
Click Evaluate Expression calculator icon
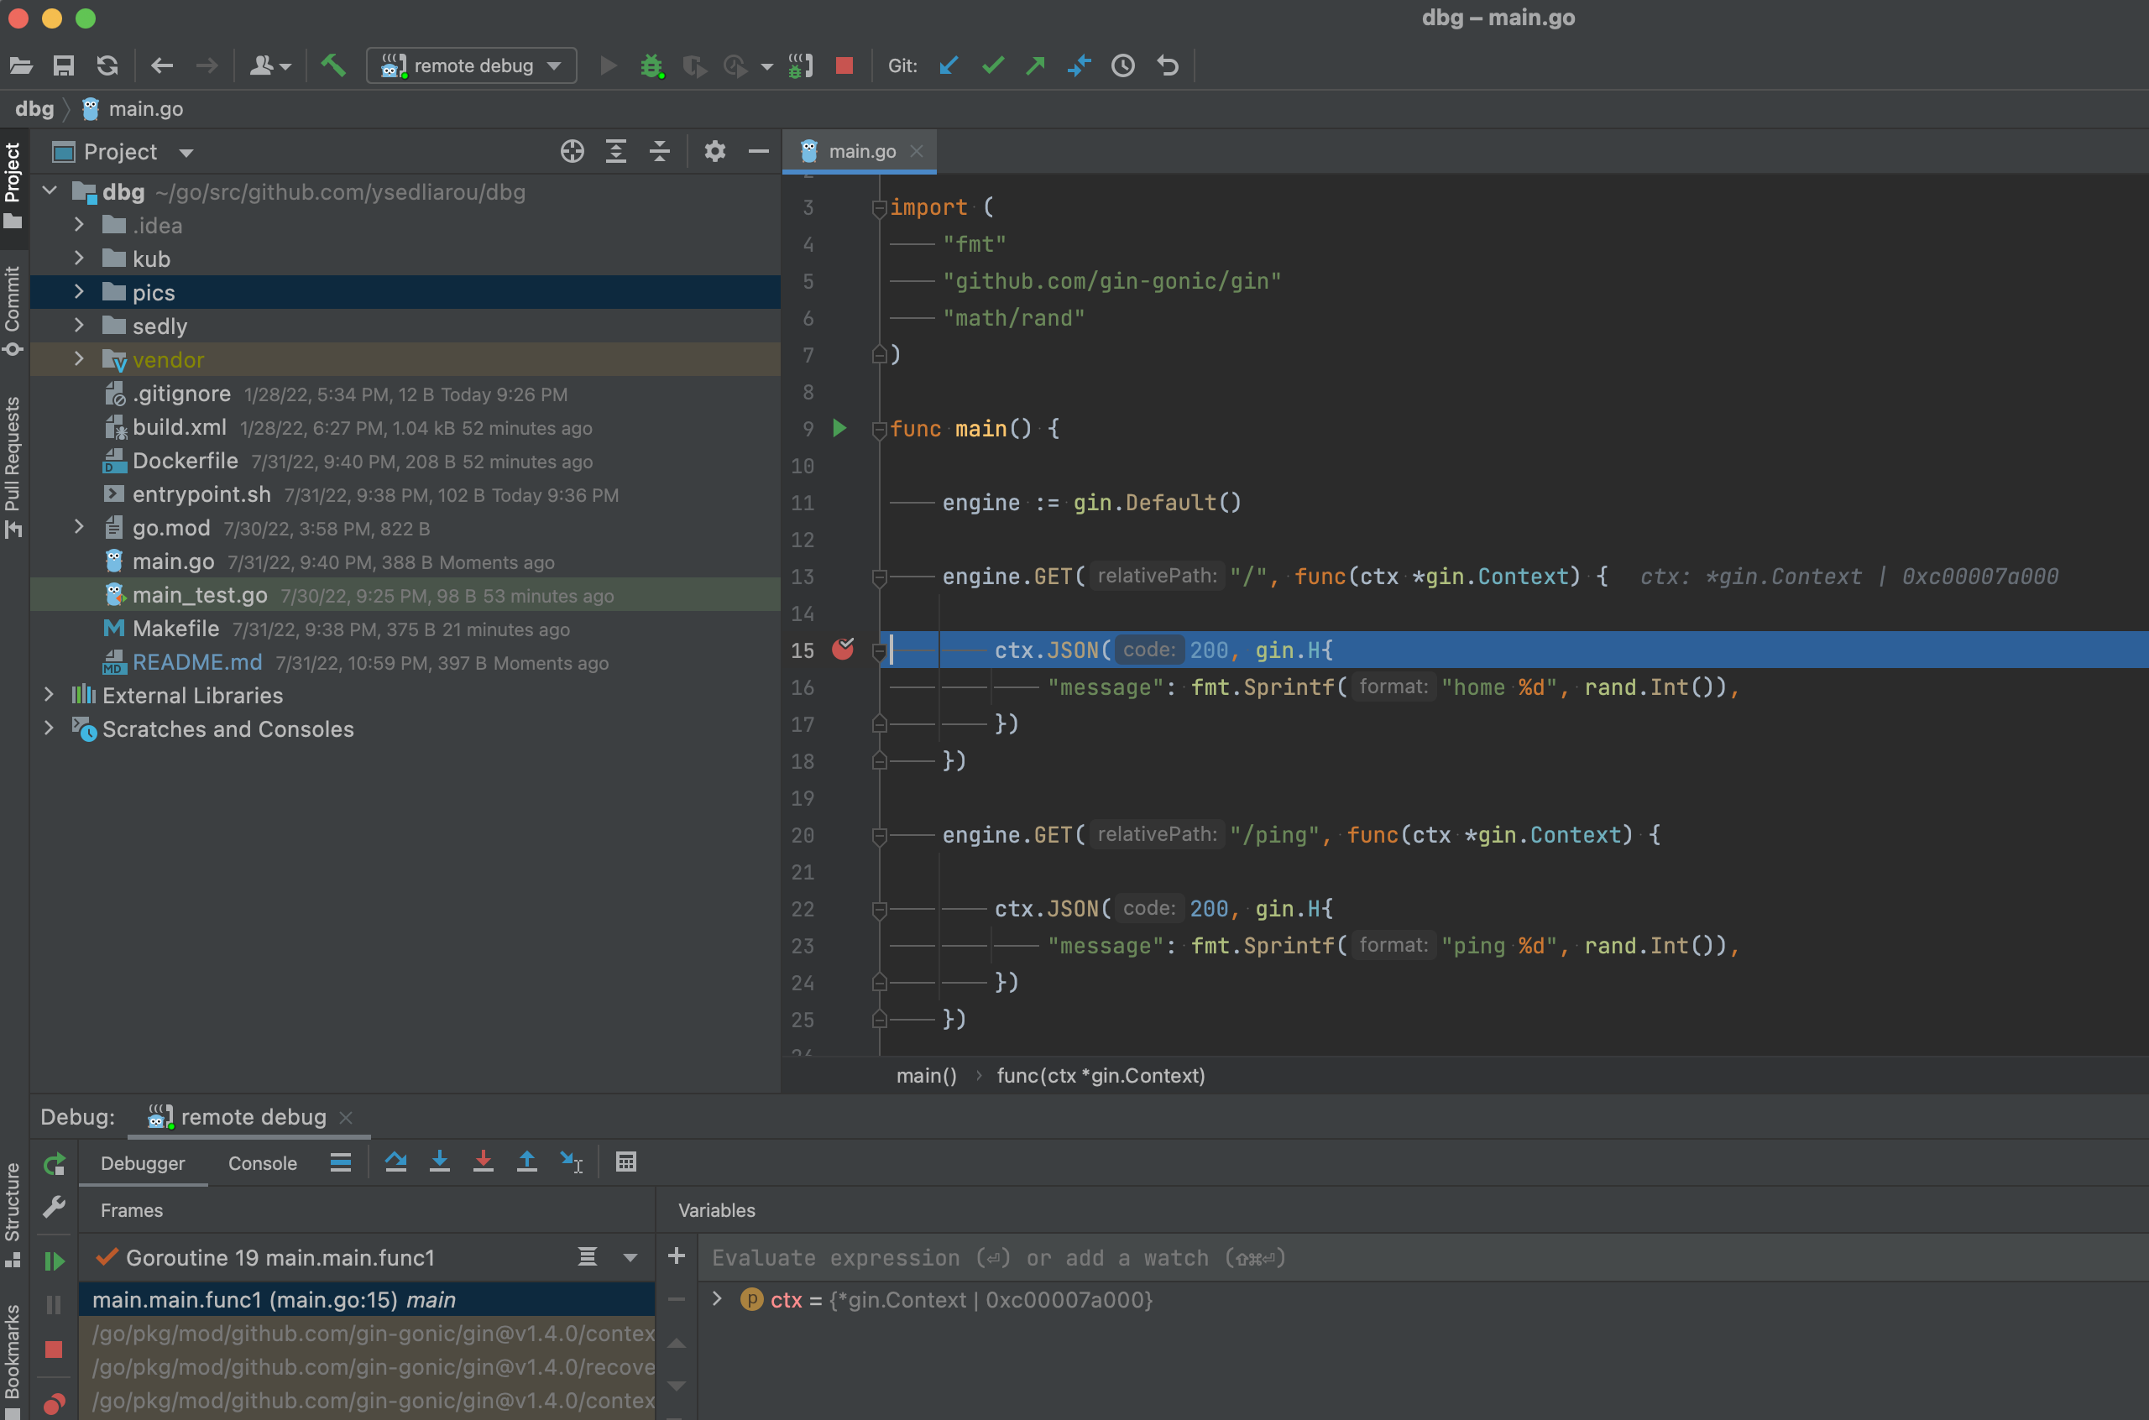(x=625, y=1162)
